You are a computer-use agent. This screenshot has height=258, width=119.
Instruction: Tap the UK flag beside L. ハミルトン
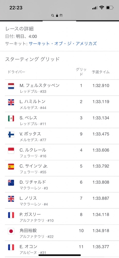(x=11, y=102)
